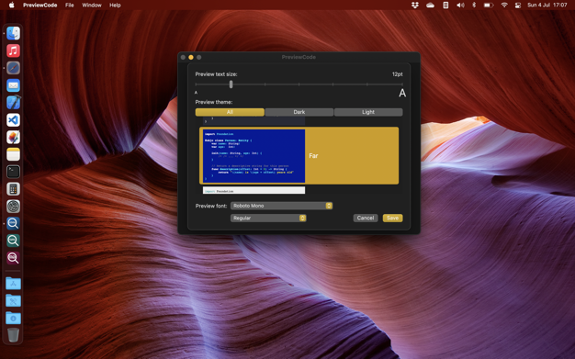Screen dimensions: 575x359
Task: Open Visual Studio Code in the Dock
Action: tap(13, 120)
